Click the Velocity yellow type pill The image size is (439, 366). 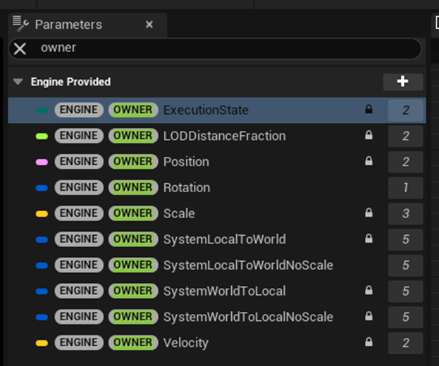(x=42, y=343)
